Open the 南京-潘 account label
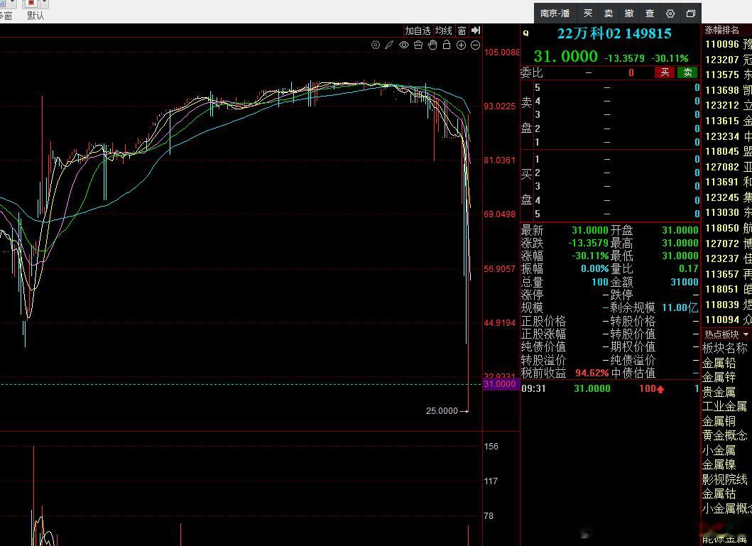752x546 pixels. click(555, 13)
